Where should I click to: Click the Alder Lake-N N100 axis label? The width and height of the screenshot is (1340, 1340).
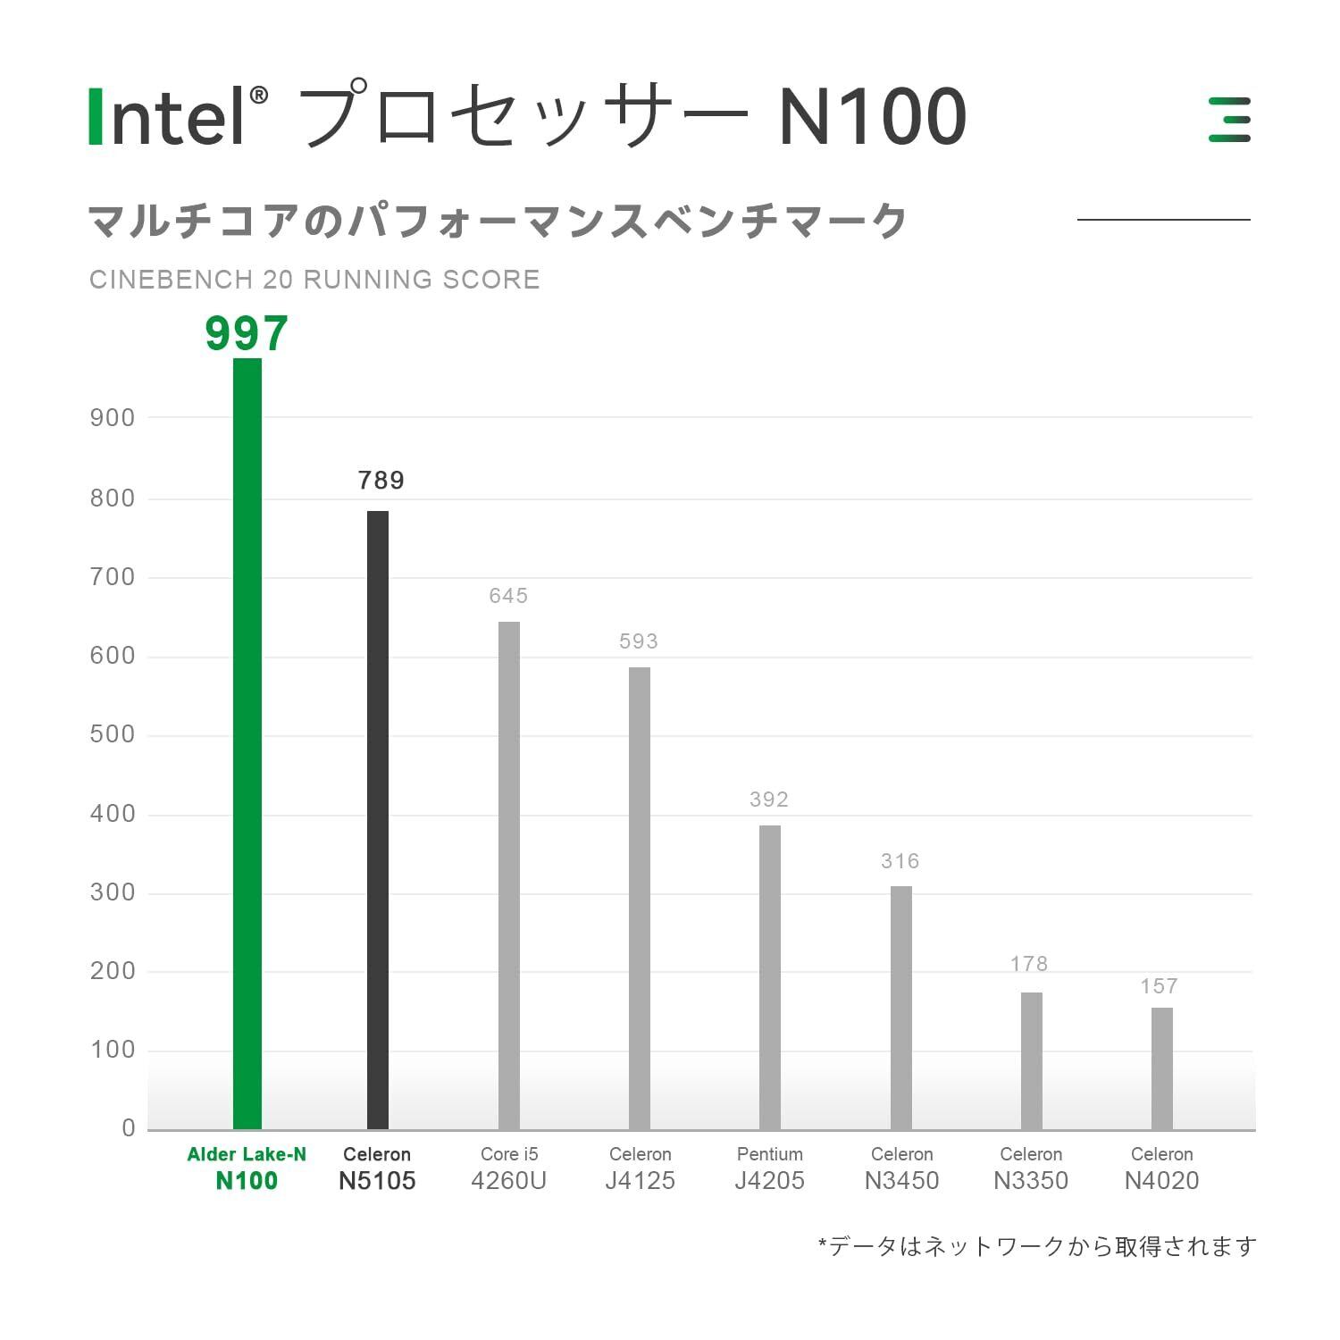247,1168
